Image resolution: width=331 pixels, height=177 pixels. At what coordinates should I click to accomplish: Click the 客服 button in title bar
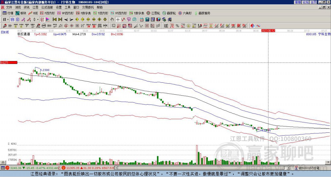[x=298, y=2]
